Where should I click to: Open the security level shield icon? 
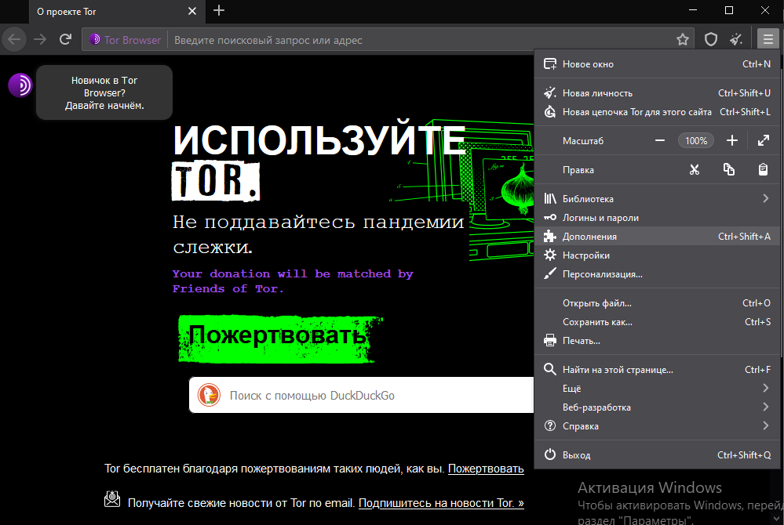click(x=710, y=39)
